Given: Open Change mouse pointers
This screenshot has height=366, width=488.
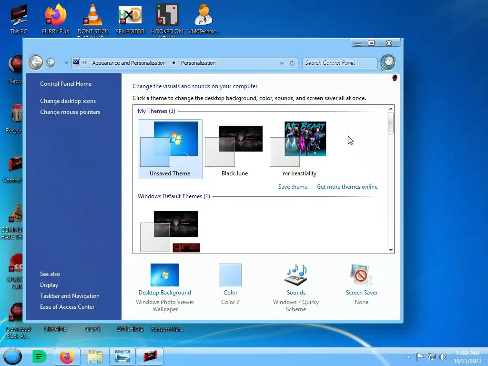Looking at the screenshot, I should (70, 112).
